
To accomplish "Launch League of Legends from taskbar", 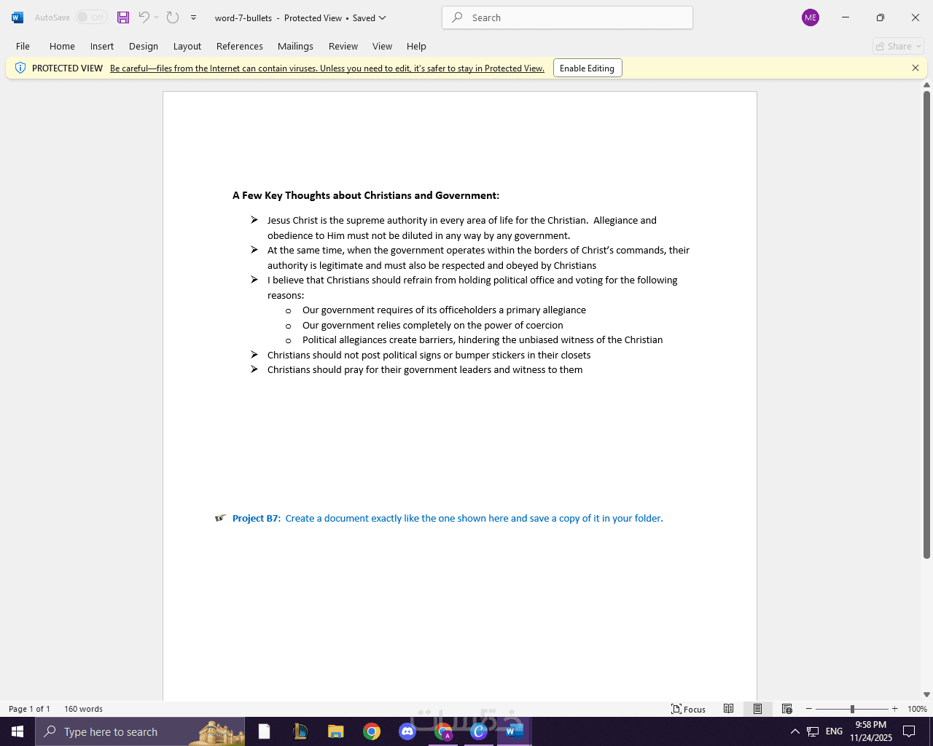I will 300,731.
